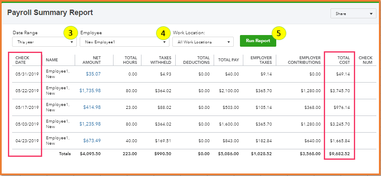Click the $843.00 total pay value
This screenshot has height=176, width=381.
(231, 141)
